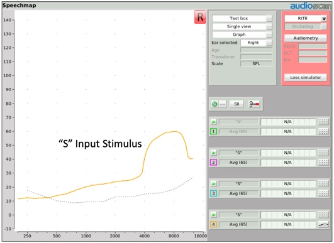This screenshot has height=243, width=334.
Task: Click the Audiometry button
Action: 306,38
